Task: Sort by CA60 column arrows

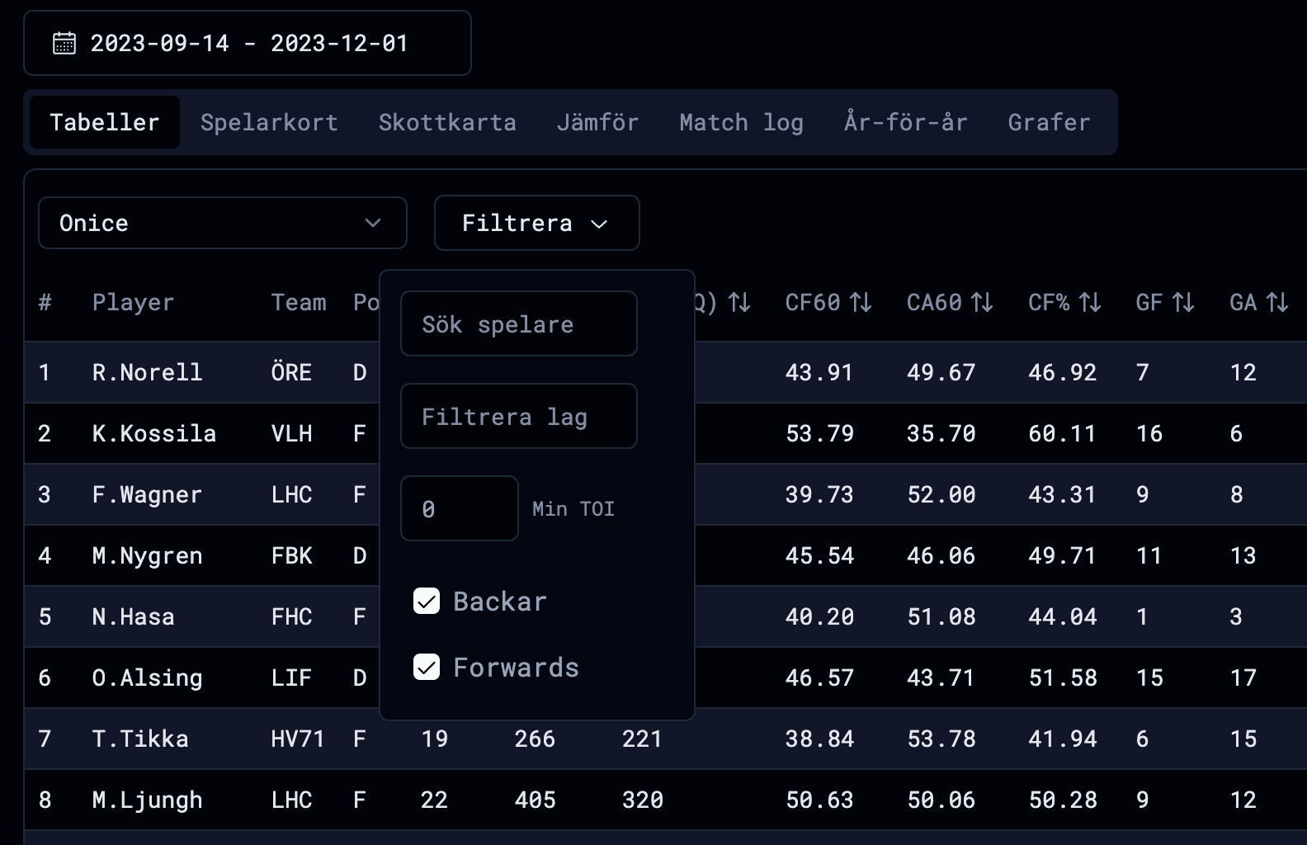Action: 982,303
